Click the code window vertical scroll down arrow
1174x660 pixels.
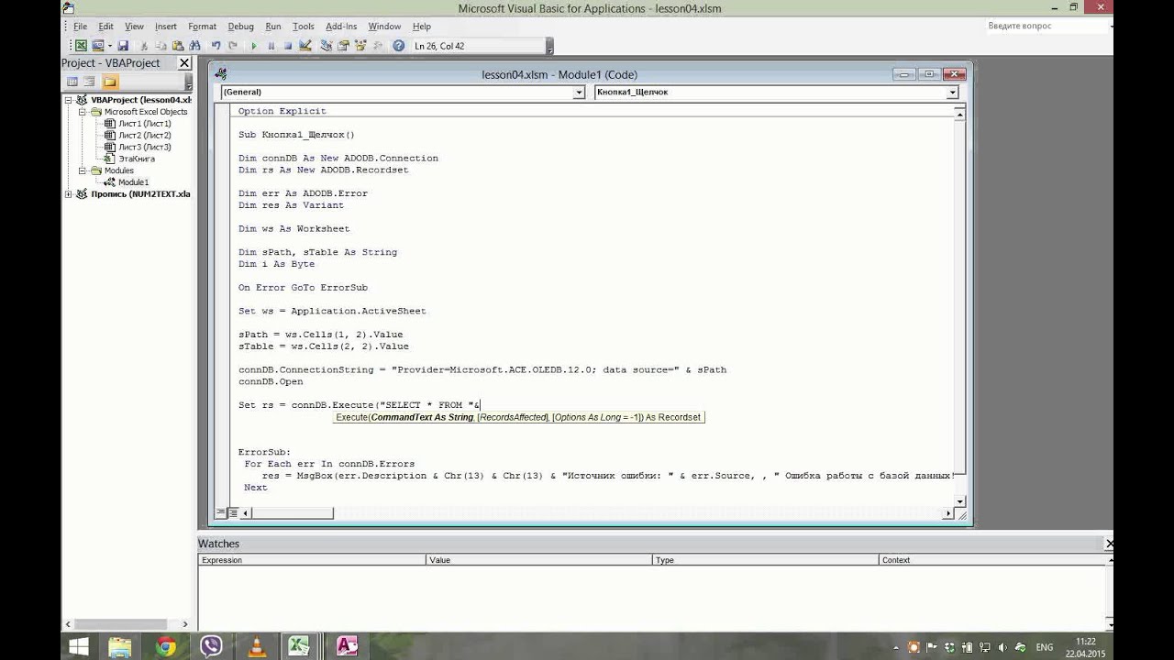click(x=959, y=501)
